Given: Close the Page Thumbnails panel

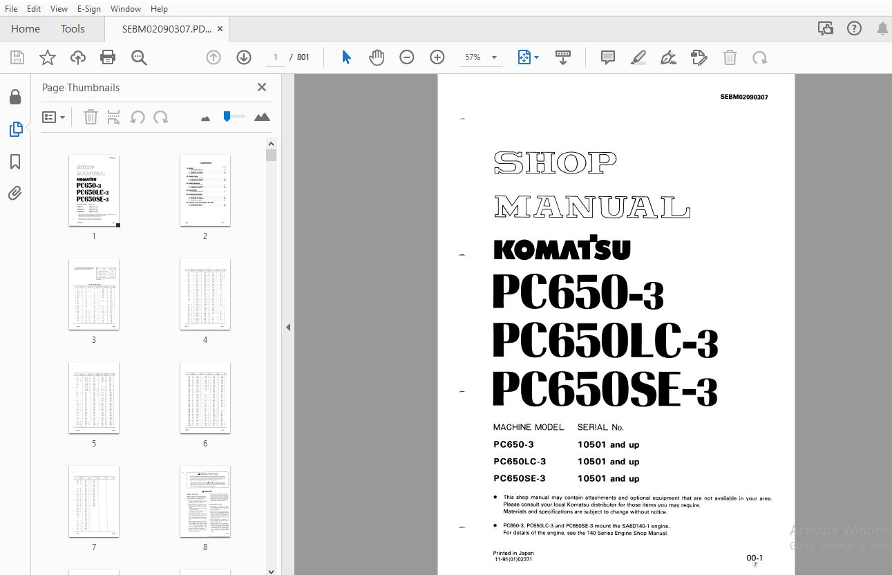Looking at the screenshot, I should pos(262,87).
